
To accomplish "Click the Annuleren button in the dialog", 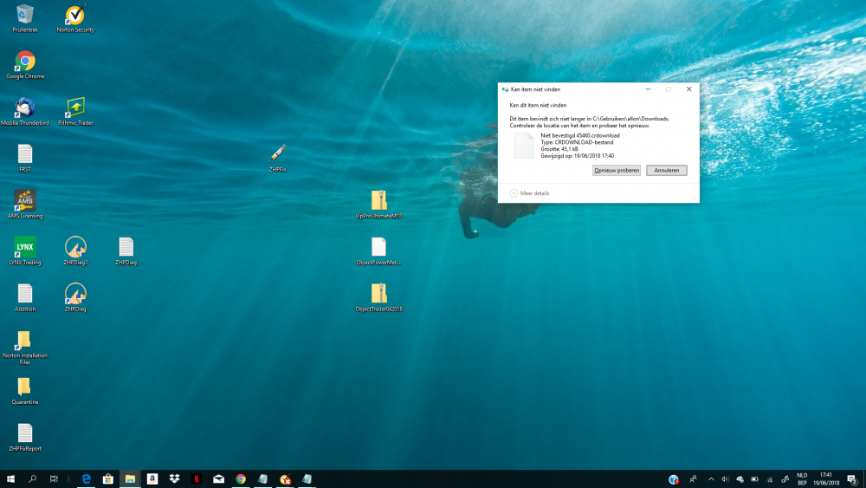I will (666, 170).
